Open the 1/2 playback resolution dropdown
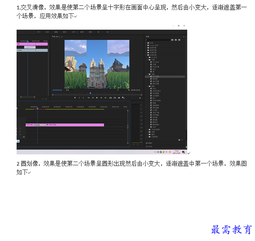The width and height of the screenshot is (255, 241). coord(121,90)
